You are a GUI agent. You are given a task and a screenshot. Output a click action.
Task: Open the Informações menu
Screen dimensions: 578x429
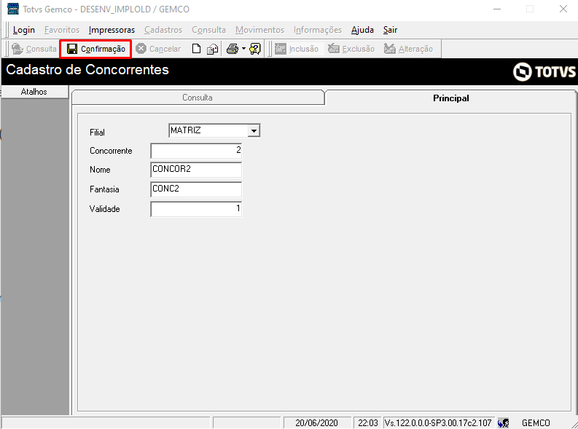click(x=318, y=30)
